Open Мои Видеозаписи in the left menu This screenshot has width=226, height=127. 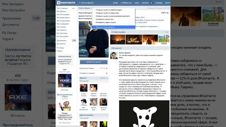(x=63, y=18)
